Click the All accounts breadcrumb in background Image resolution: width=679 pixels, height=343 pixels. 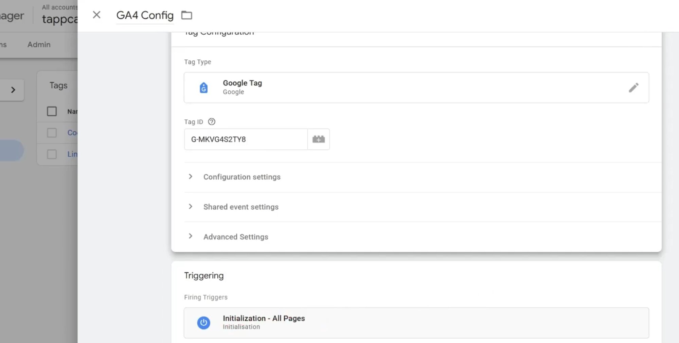(x=60, y=7)
